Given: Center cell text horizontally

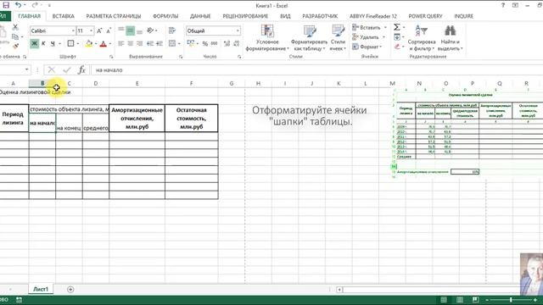Looking at the screenshot, I should [x=130, y=43].
